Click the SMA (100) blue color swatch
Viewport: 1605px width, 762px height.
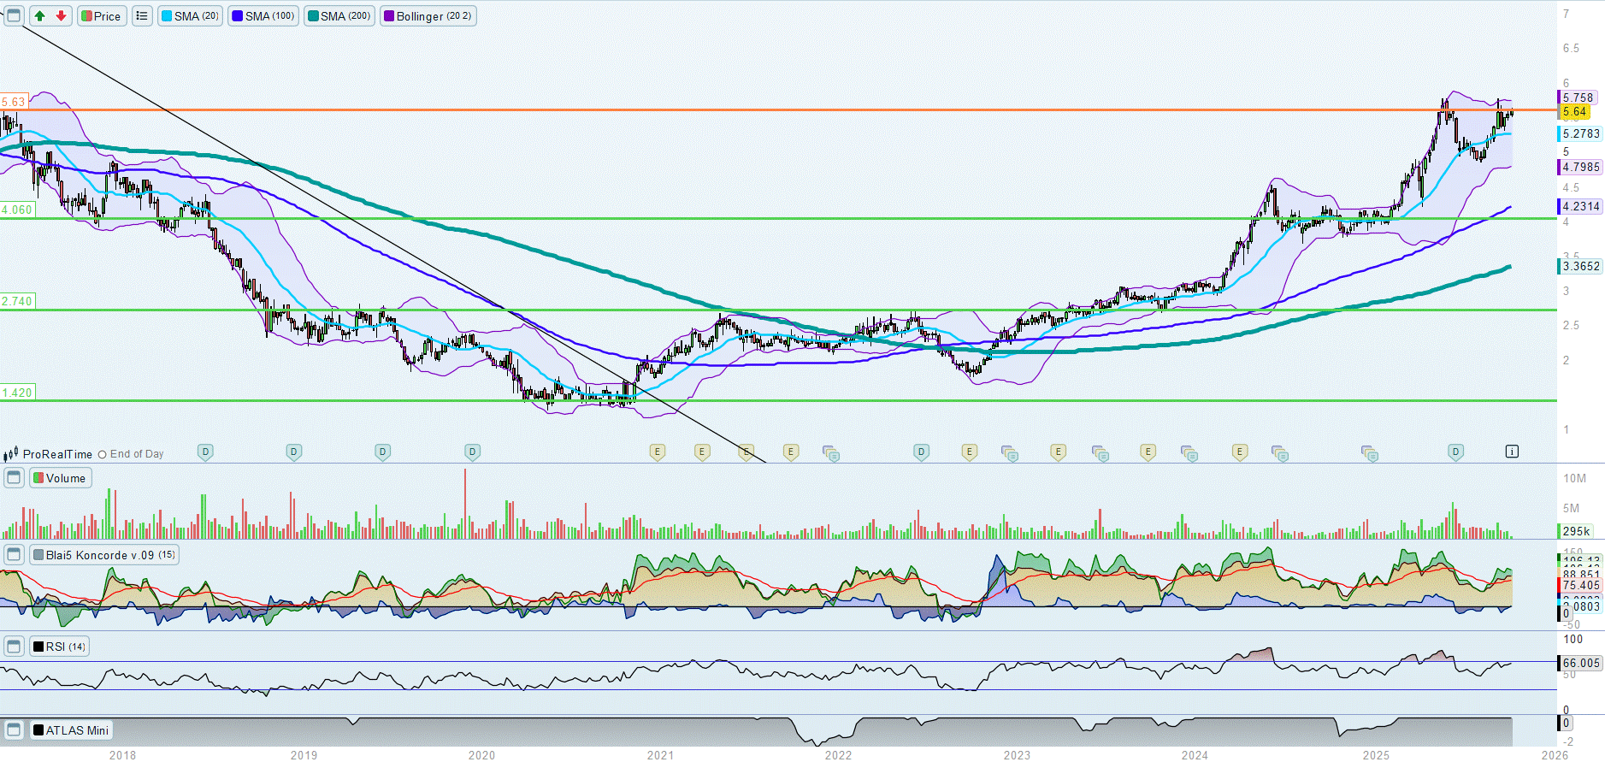pos(238,16)
